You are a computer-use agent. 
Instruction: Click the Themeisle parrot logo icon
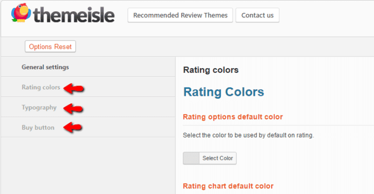click(20, 14)
